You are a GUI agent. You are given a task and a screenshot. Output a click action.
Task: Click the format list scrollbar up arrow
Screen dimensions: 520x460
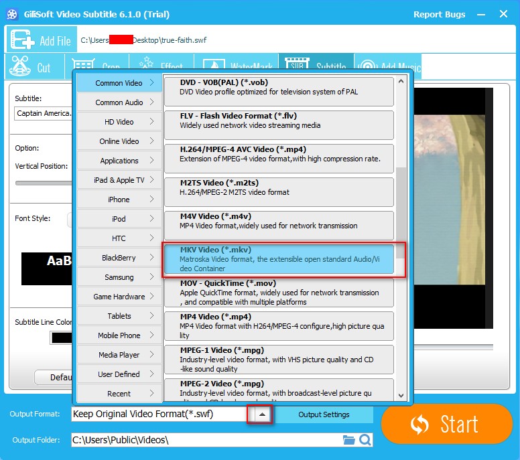[401, 81]
